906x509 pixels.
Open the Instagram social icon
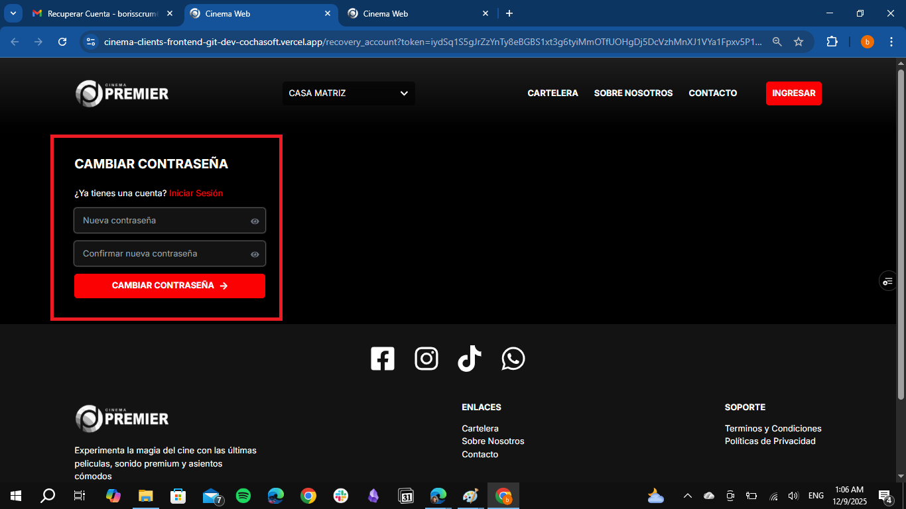pyautogui.click(x=426, y=359)
